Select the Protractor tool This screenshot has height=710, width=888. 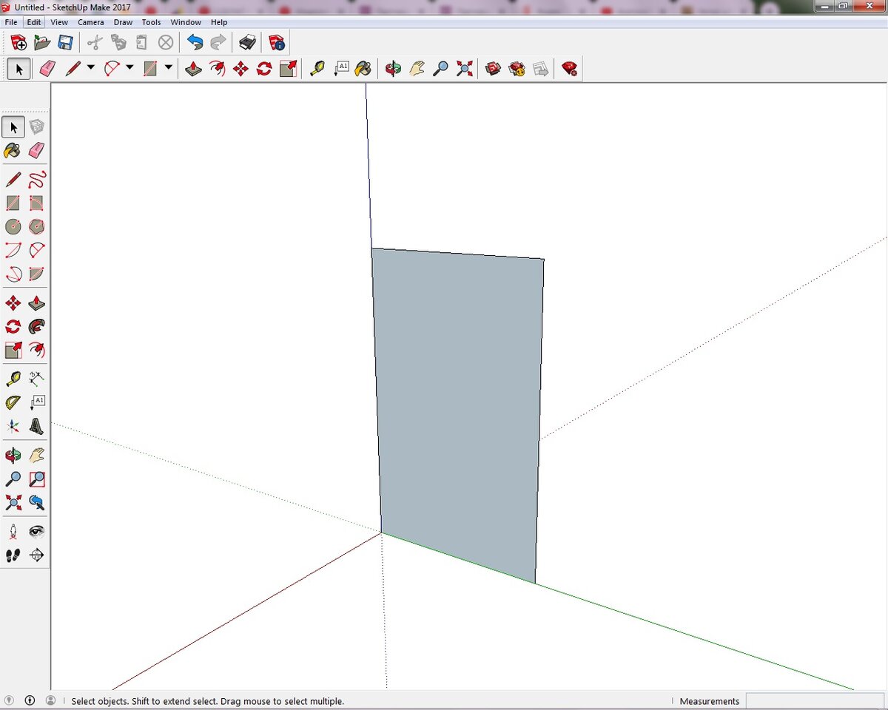(13, 402)
